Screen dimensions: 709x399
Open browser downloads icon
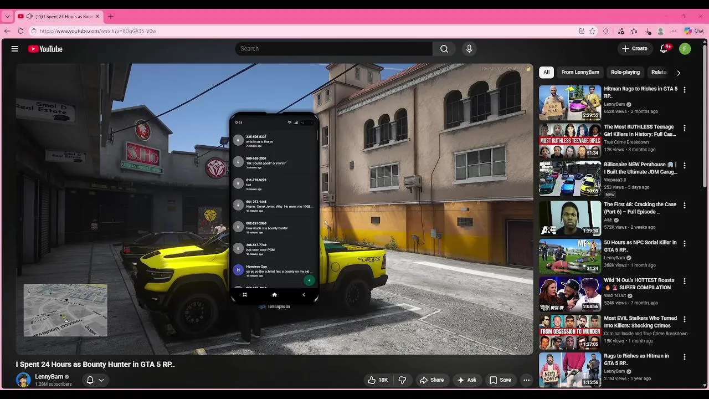point(648,31)
